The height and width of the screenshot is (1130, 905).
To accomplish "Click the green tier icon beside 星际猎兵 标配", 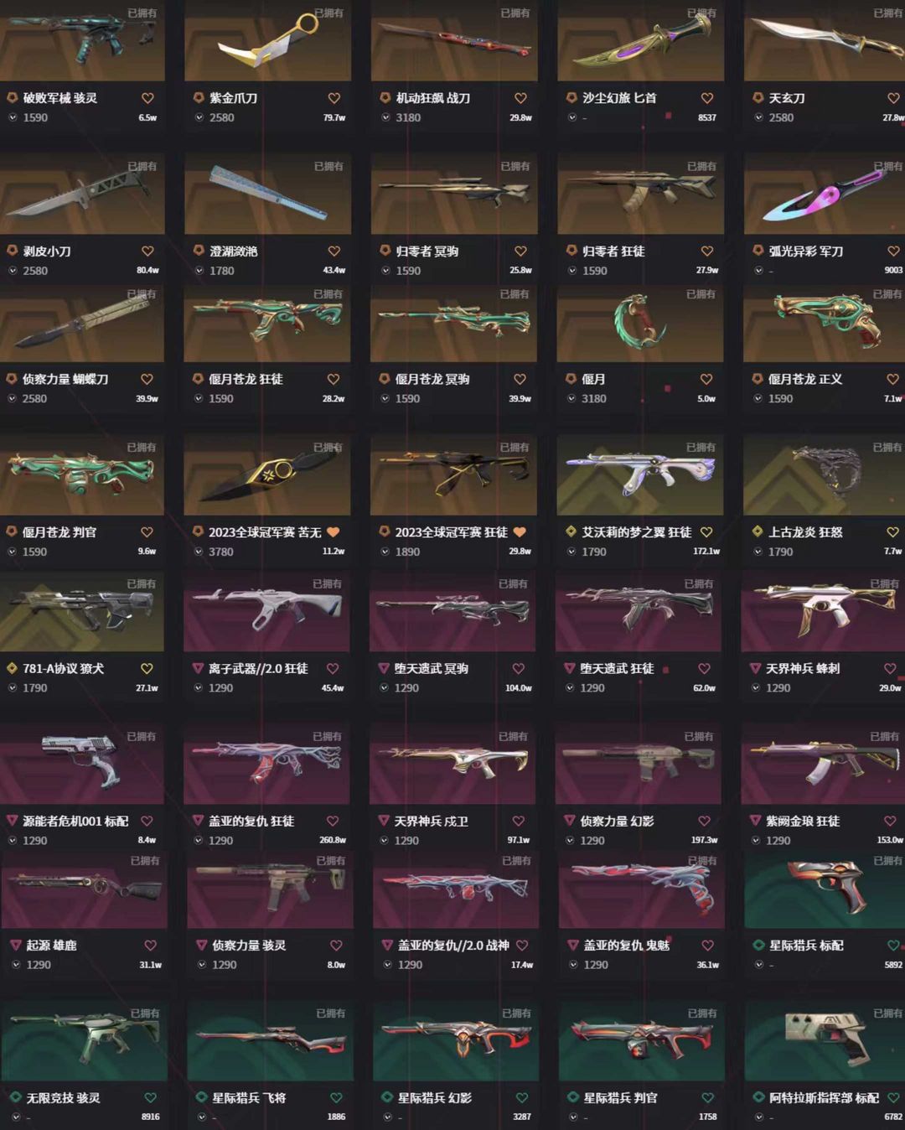I will click(x=758, y=945).
